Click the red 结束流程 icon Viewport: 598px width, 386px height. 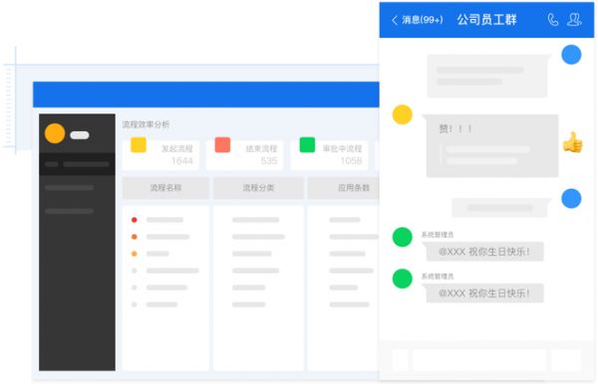tap(222, 144)
